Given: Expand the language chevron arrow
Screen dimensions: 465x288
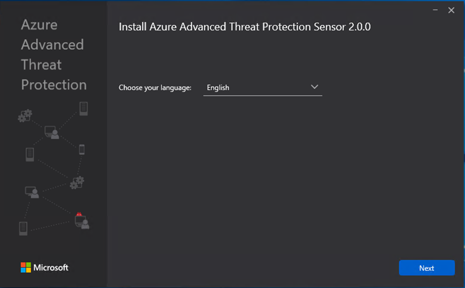Looking at the screenshot, I should coord(314,87).
